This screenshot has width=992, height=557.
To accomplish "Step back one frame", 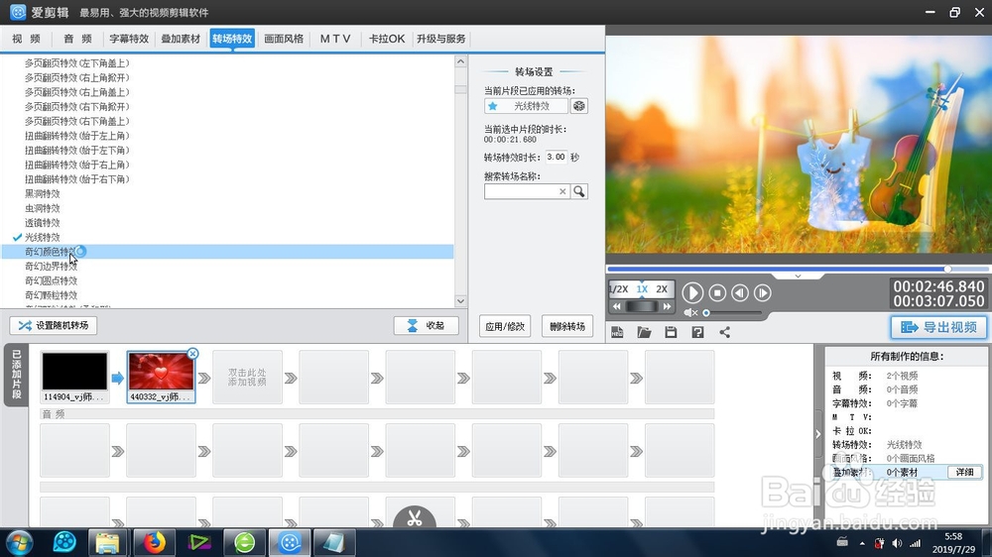I will [740, 292].
